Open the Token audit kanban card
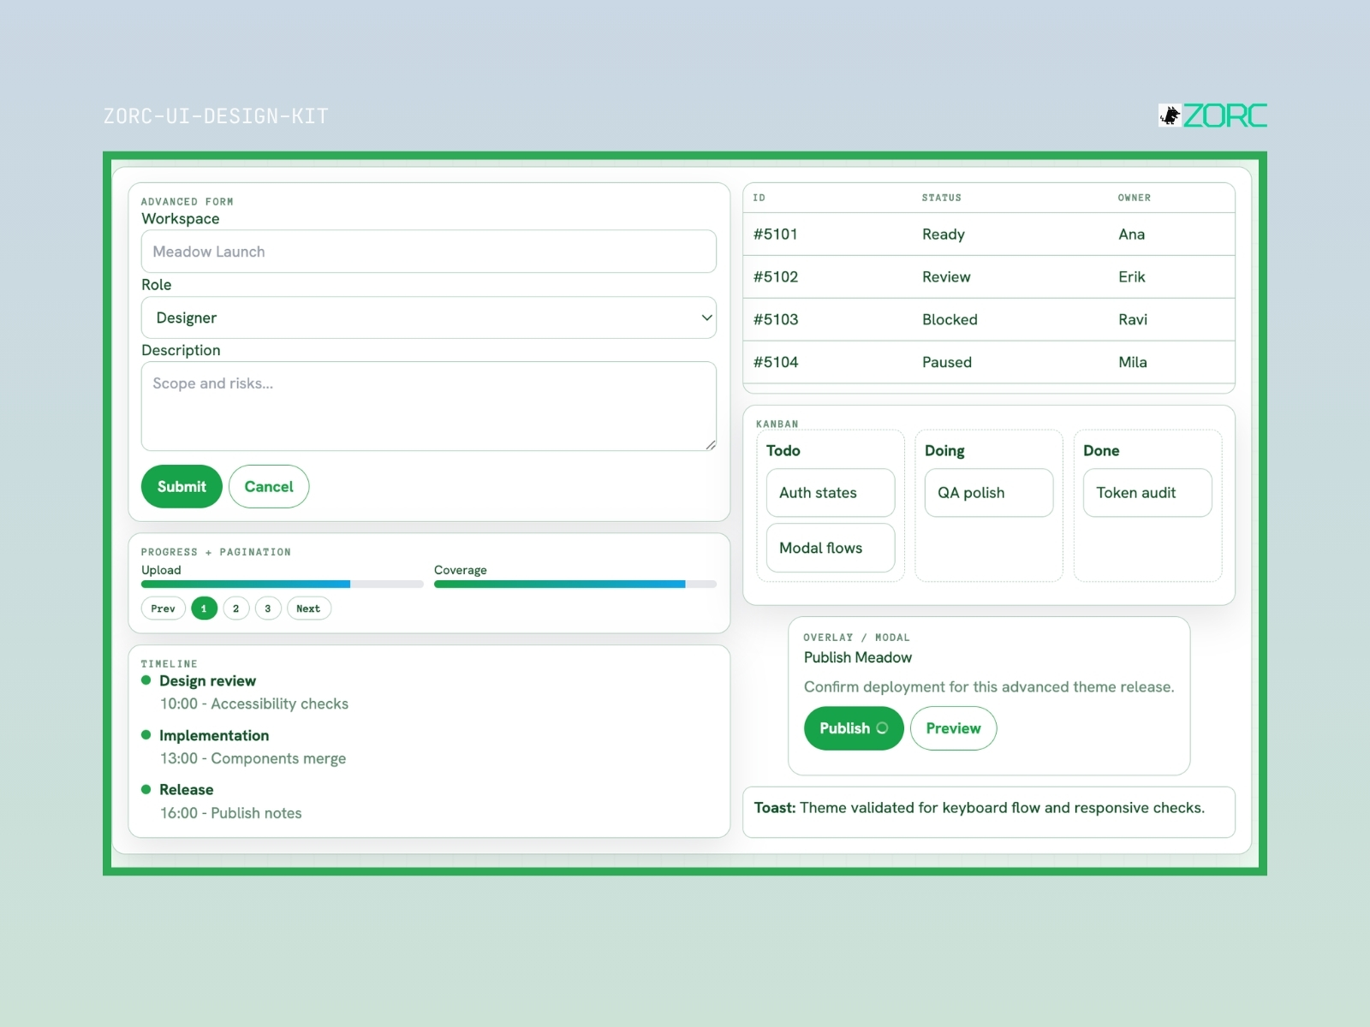The width and height of the screenshot is (1370, 1027). 1147,493
